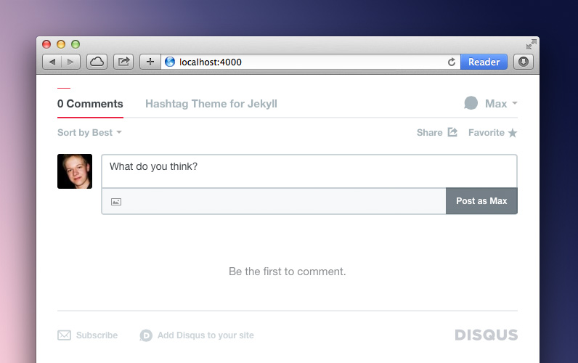Click the Disqus D logo icon in the footer
The height and width of the screenshot is (363, 578).
click(146, 335)
